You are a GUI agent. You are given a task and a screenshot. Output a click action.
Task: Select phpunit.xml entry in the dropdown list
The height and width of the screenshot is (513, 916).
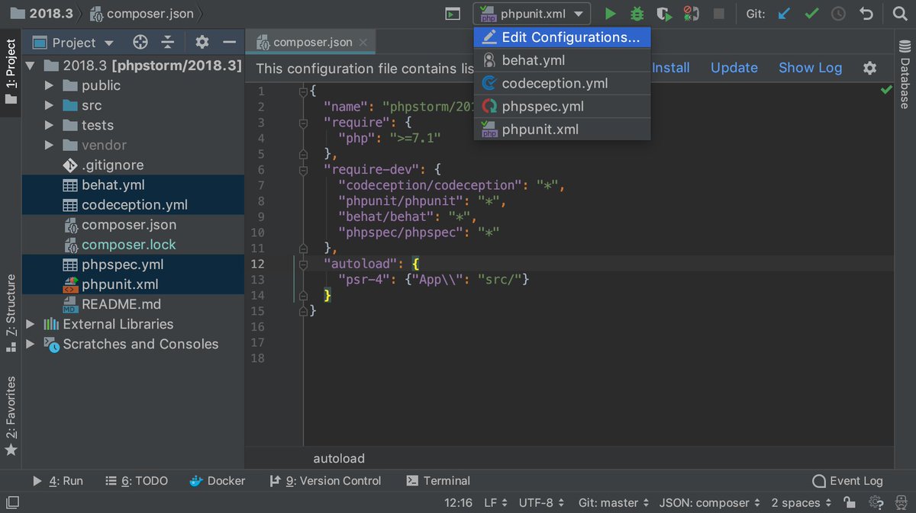pyautogui.click(x=562, y=129)
